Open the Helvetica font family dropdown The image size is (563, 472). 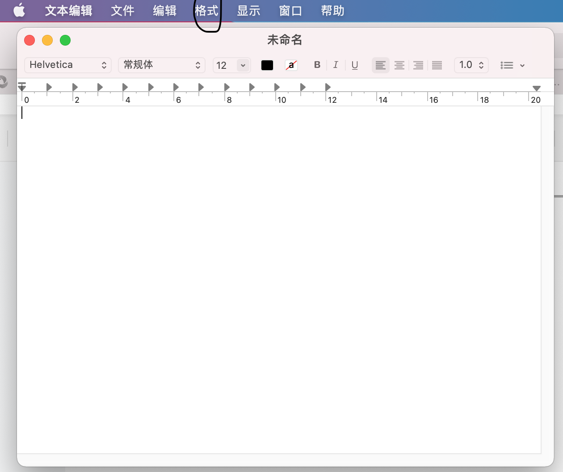click(68, 65)
